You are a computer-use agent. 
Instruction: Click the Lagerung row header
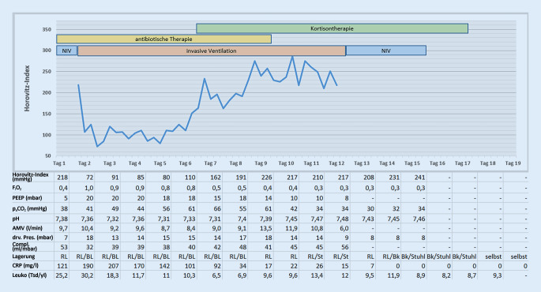click(x=24, y=256)
